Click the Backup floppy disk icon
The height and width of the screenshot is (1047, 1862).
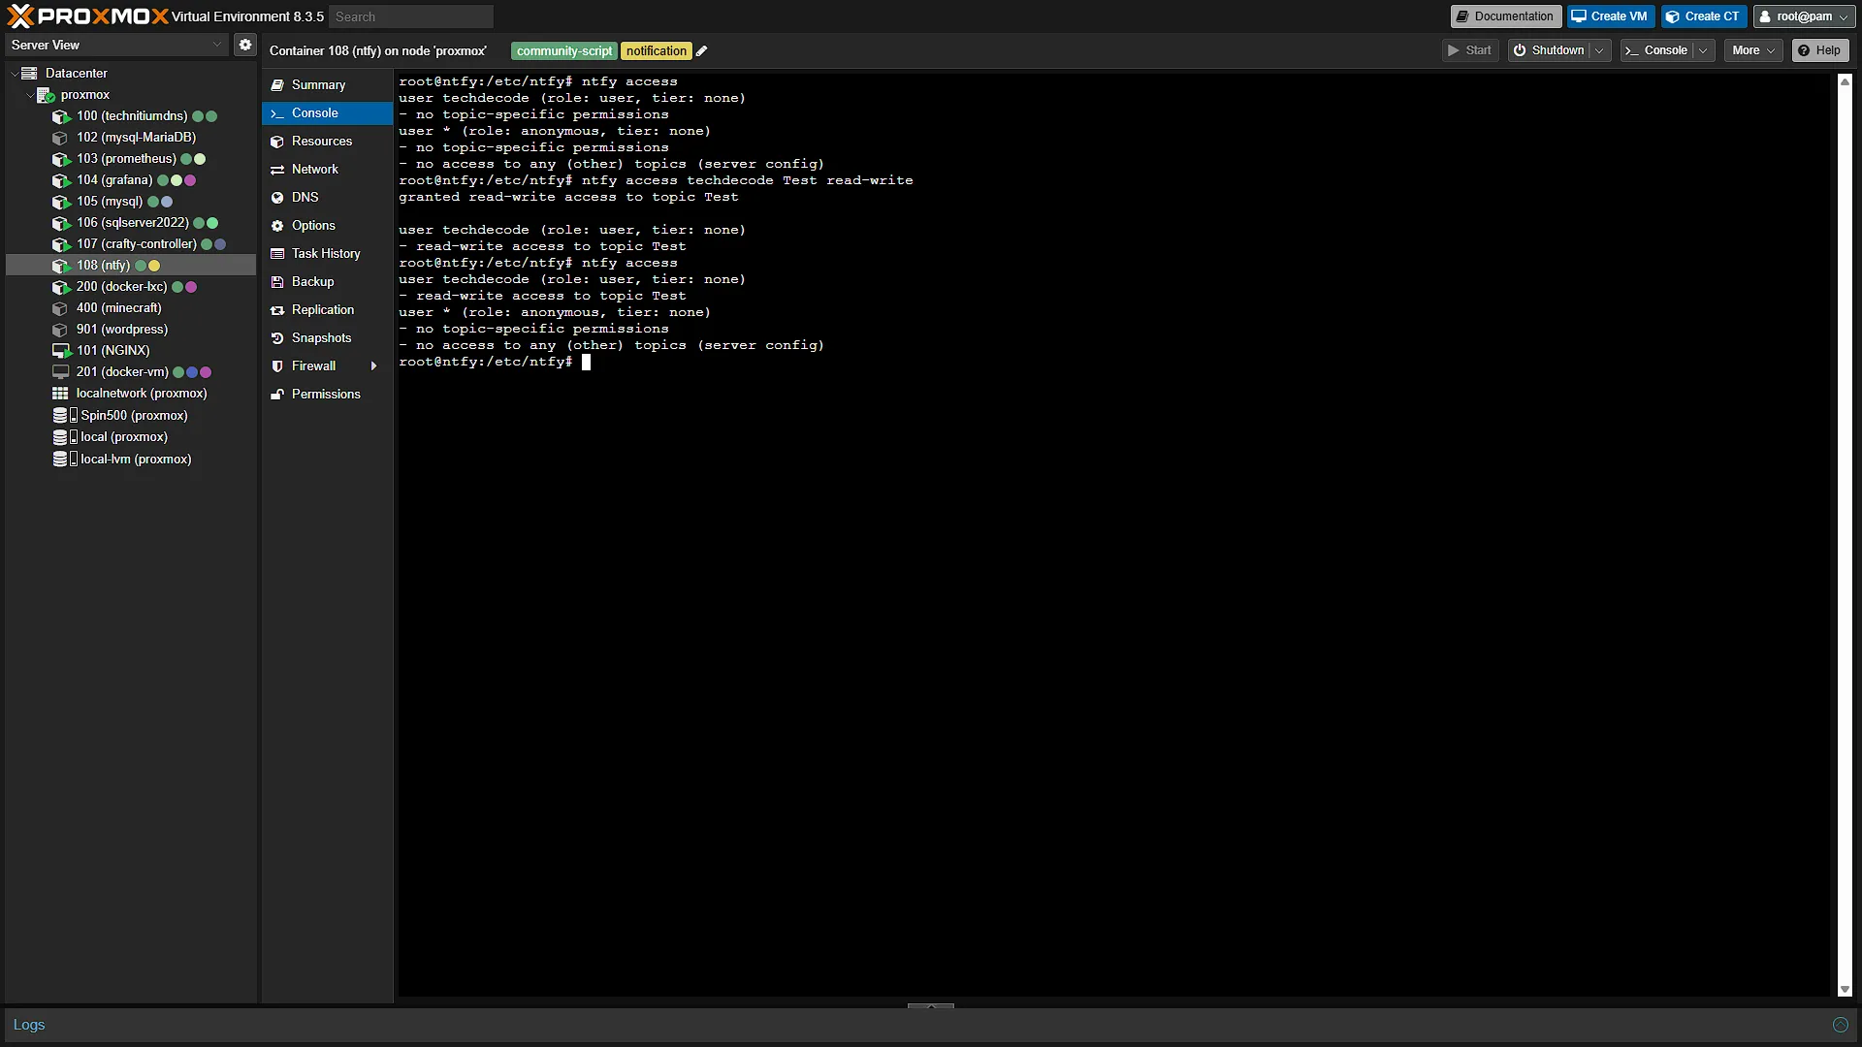click(277, 282)
